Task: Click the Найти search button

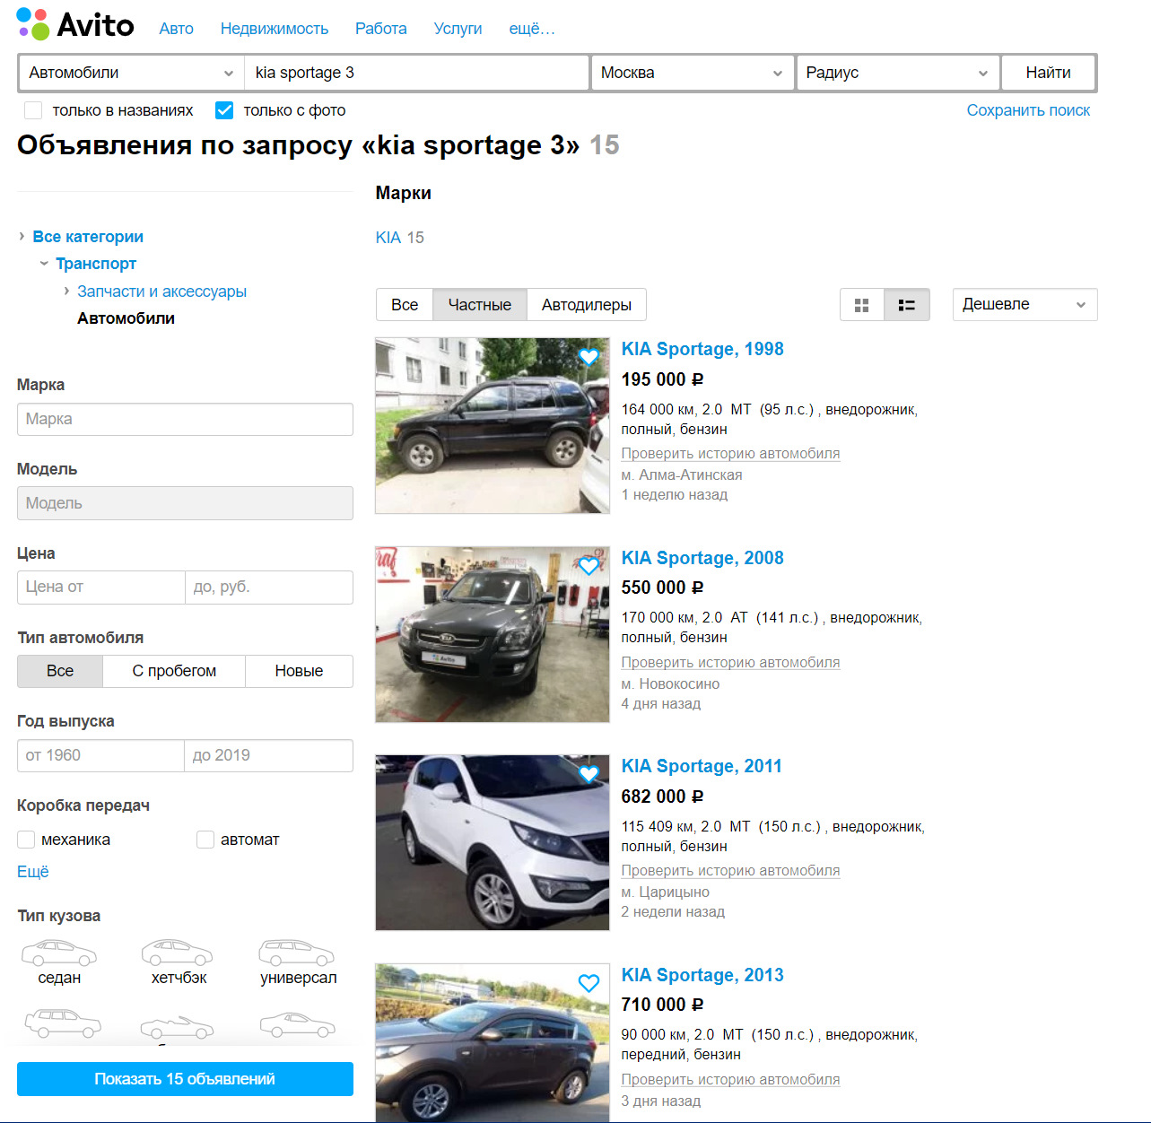Action: click(x=1048, y=73)
